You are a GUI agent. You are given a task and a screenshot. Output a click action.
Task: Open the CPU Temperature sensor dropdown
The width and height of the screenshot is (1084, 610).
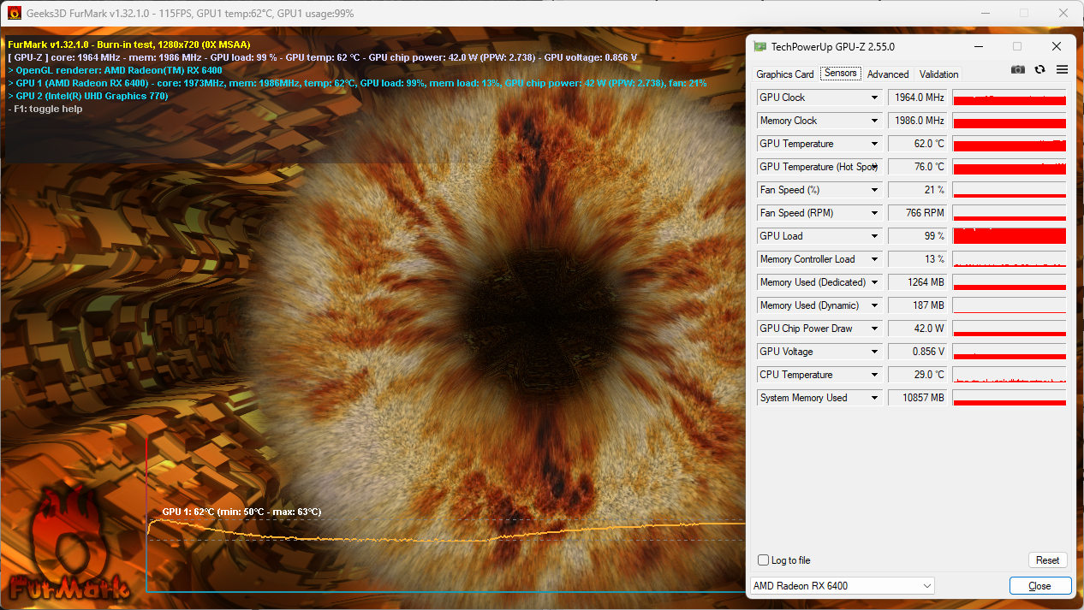[x=874, y=375]
